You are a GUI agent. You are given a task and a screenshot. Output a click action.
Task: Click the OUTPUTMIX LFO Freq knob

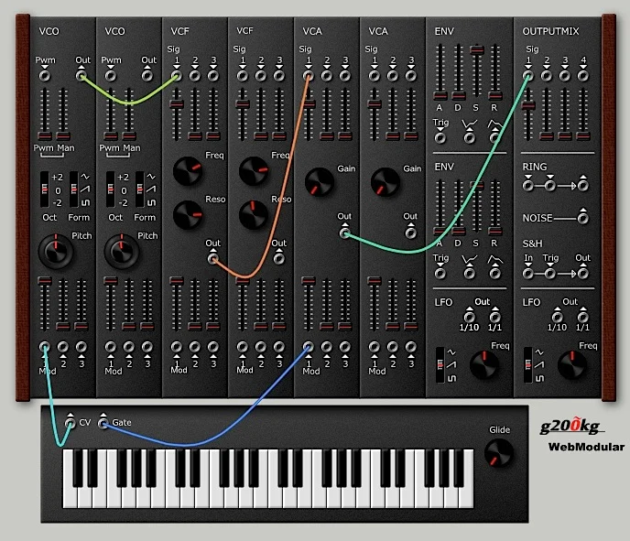(572, 365)
